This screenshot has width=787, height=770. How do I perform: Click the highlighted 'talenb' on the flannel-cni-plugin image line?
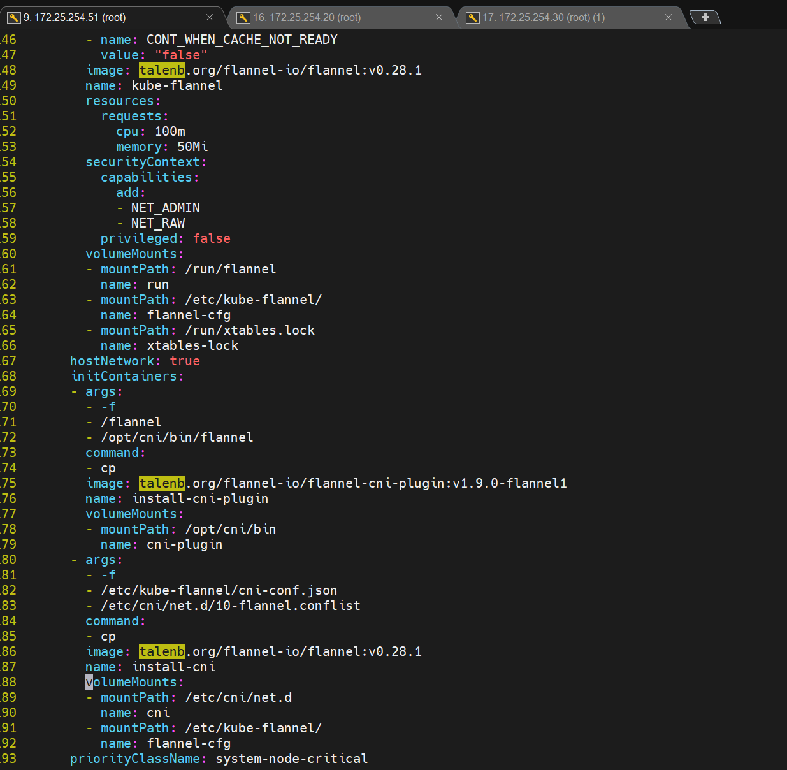(162, 483)
